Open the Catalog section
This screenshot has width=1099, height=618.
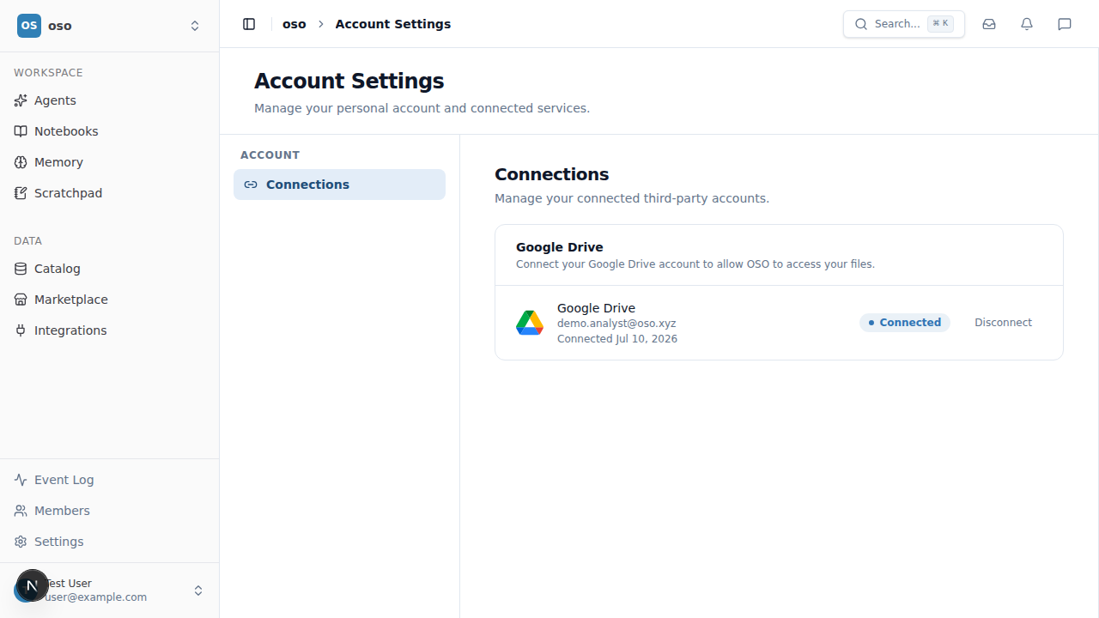point(110,269)
